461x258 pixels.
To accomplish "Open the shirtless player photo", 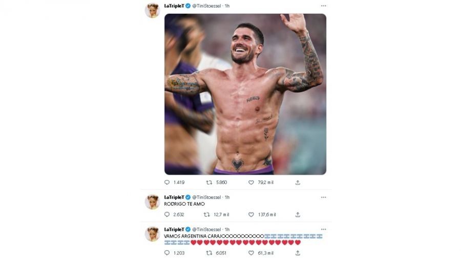I will [x=245, y=94].
